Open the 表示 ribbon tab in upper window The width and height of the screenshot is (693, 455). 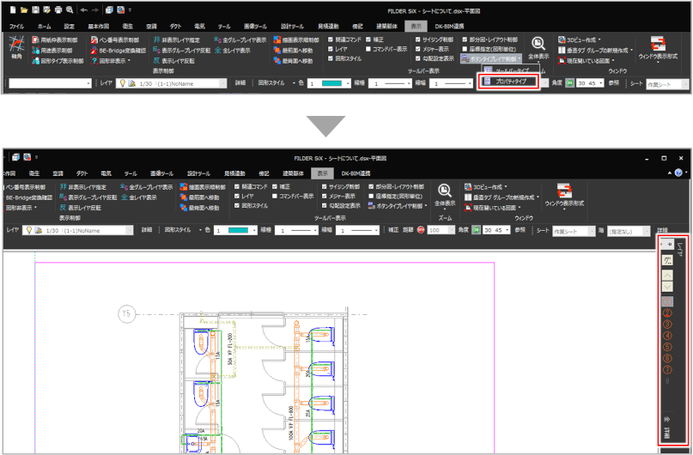pyautogui.click(x=416, y=27)
